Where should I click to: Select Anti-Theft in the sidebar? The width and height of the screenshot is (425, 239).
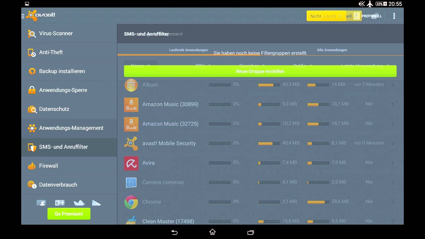click(x=69, y=52)
